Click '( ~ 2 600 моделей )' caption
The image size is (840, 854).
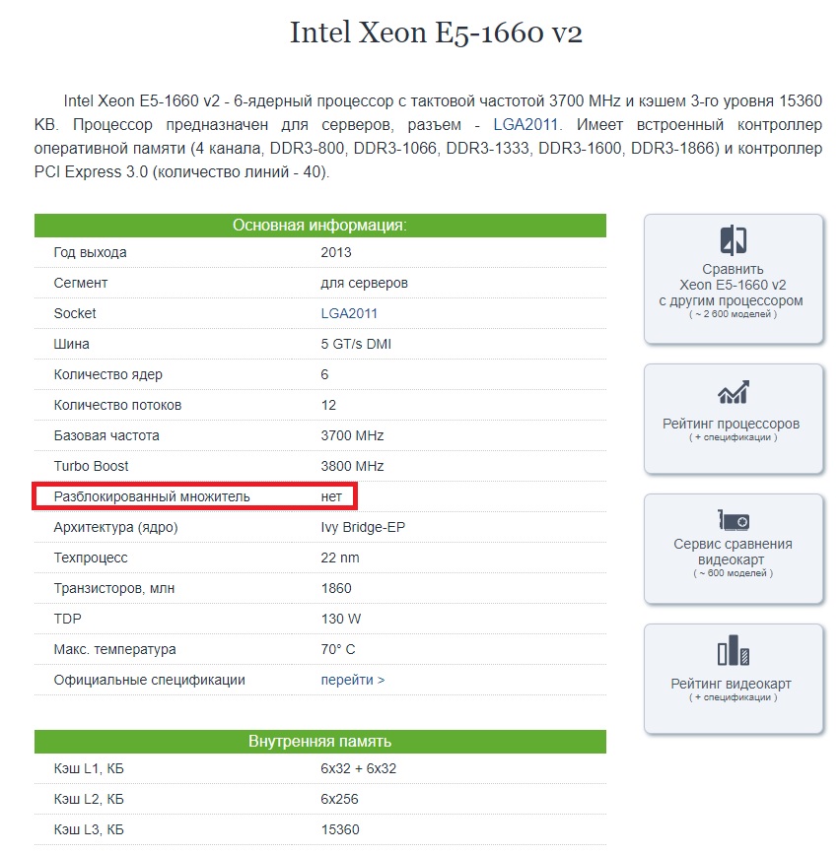point(733,314)
